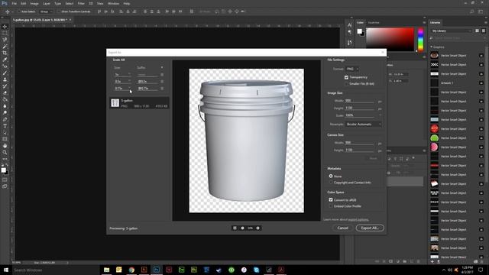
Task: Zoom in the export preview
Action: click(x=258, y=228)
